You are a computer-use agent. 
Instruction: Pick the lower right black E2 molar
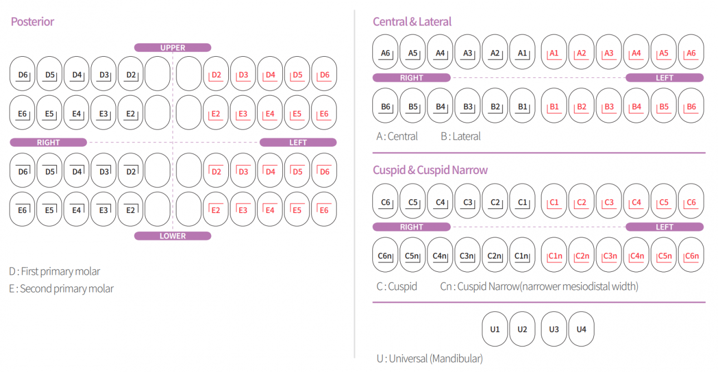coord(131,210)
